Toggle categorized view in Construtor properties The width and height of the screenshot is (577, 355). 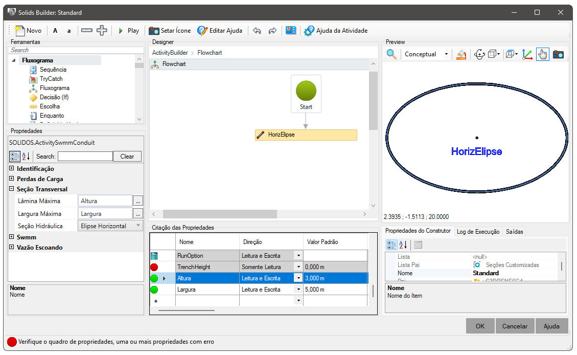(391, 245)
